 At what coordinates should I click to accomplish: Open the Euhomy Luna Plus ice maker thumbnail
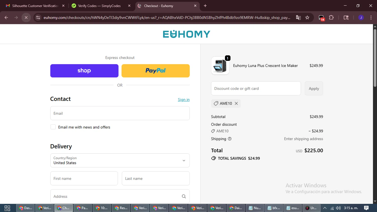220,66
